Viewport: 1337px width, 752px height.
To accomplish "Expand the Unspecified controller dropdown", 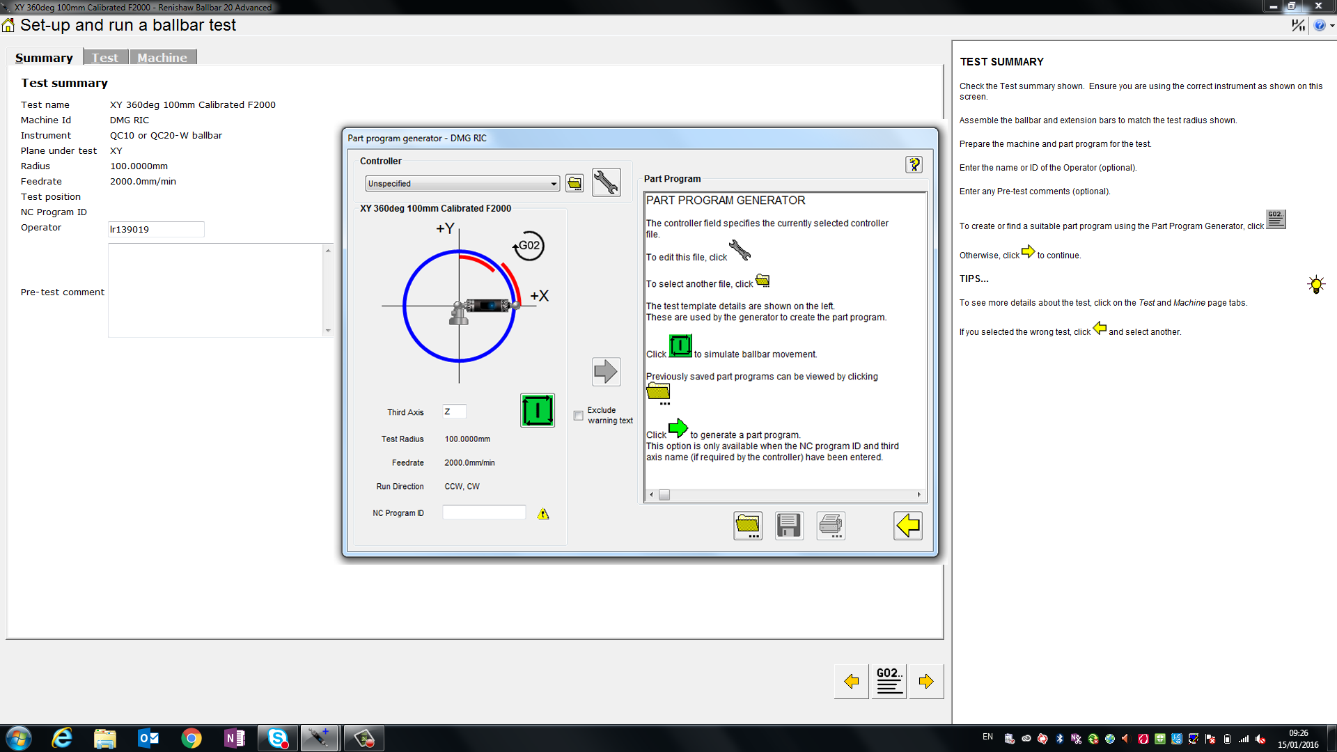I will (x=554, y=184).
